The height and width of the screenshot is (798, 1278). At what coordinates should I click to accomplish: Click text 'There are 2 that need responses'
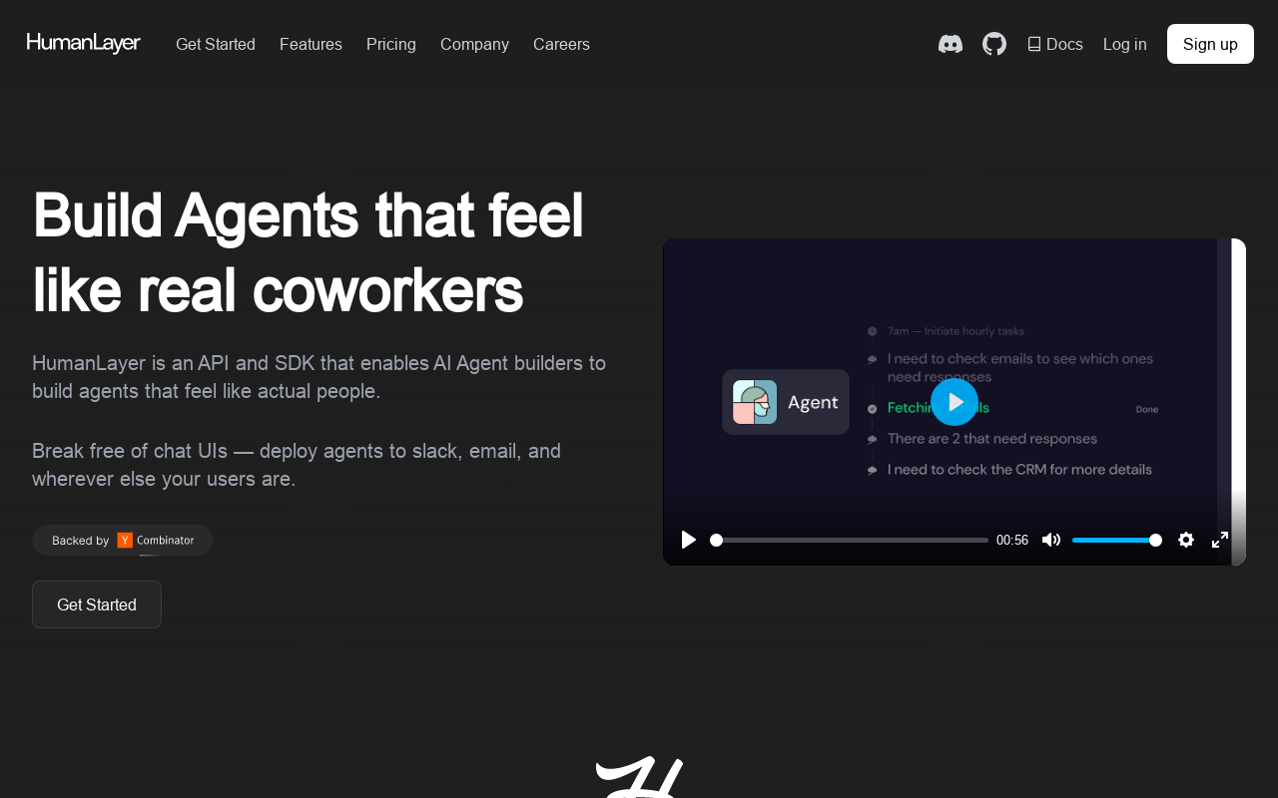[992, 439]
